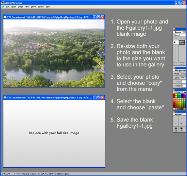Click the Marquee Options palette control box

(174, 68)
